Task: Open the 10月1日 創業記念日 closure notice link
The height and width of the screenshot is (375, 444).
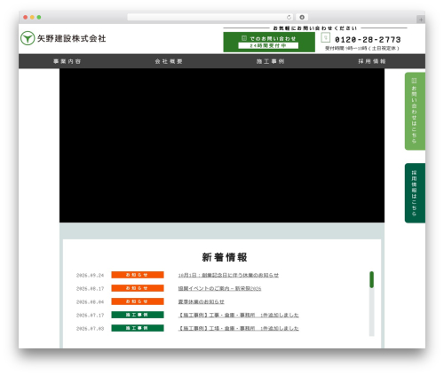Action: tap(228, 275)
